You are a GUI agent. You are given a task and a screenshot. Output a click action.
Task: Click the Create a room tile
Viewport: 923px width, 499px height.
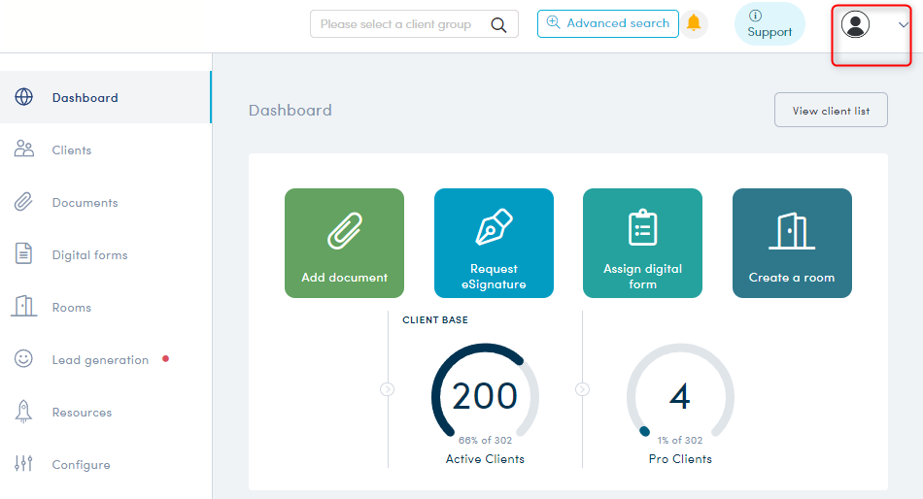[792, 243]
